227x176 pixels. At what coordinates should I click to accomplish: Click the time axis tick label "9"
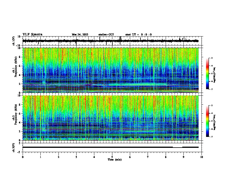(183, 157)
